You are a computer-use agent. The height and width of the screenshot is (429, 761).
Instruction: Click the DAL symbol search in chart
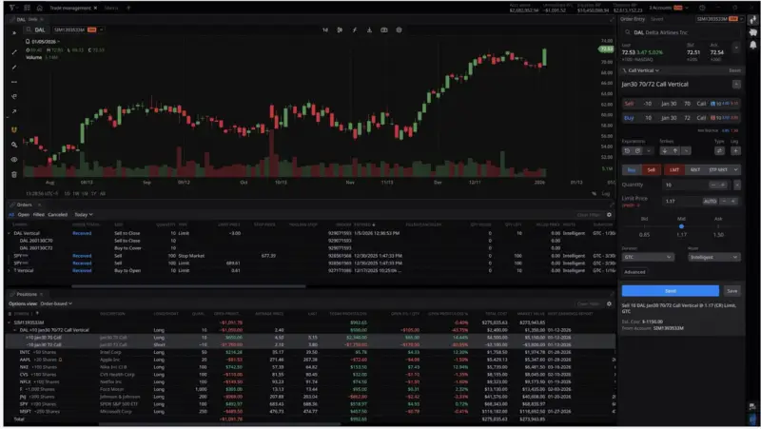click(37, 30)
